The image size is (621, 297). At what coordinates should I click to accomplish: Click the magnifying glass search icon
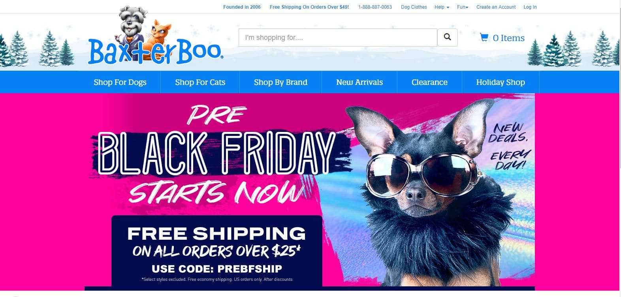pyautogui.click(x=447, y=38)
